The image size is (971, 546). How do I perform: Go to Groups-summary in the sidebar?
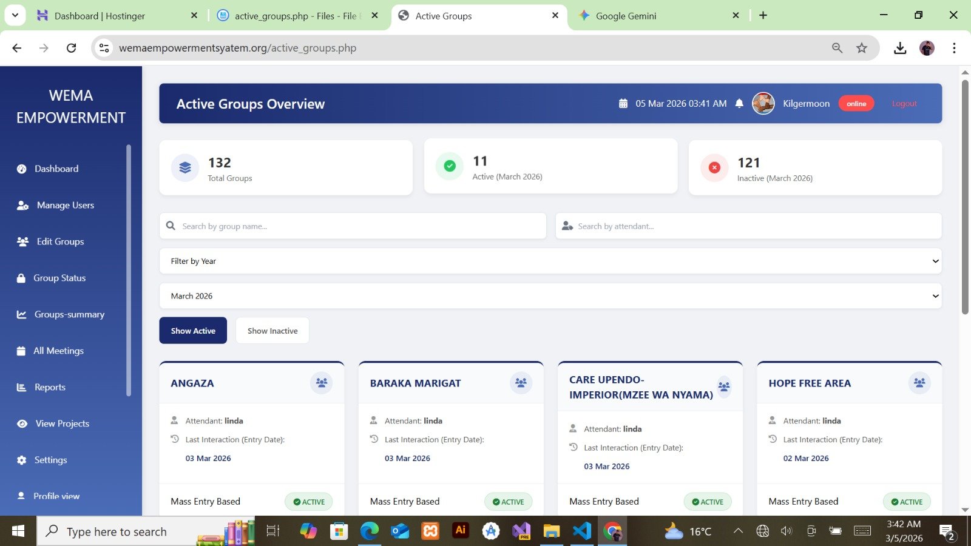point(69,314)
